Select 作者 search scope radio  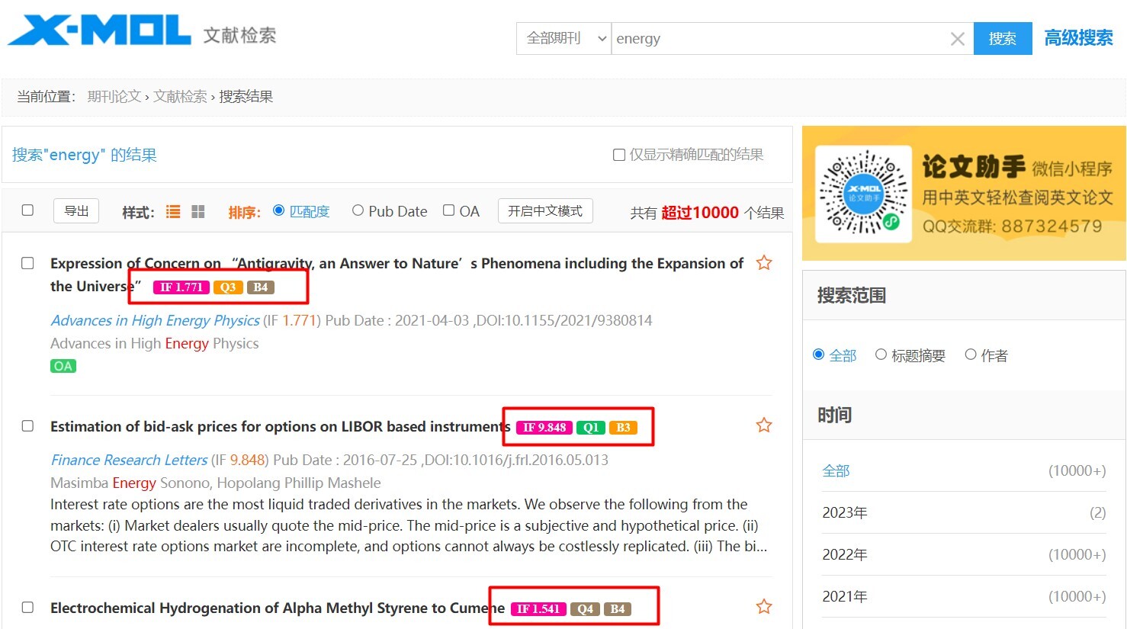click(971, 355)
